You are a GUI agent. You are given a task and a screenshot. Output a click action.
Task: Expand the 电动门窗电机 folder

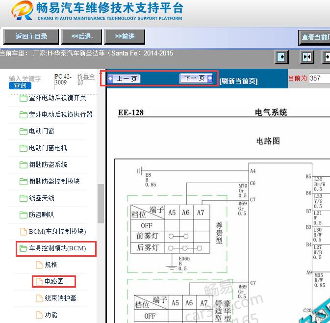[48, 148]
